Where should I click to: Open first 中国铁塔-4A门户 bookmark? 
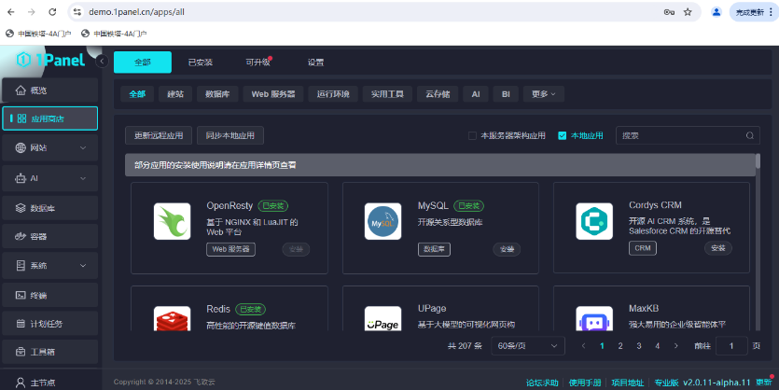(38, 34)
